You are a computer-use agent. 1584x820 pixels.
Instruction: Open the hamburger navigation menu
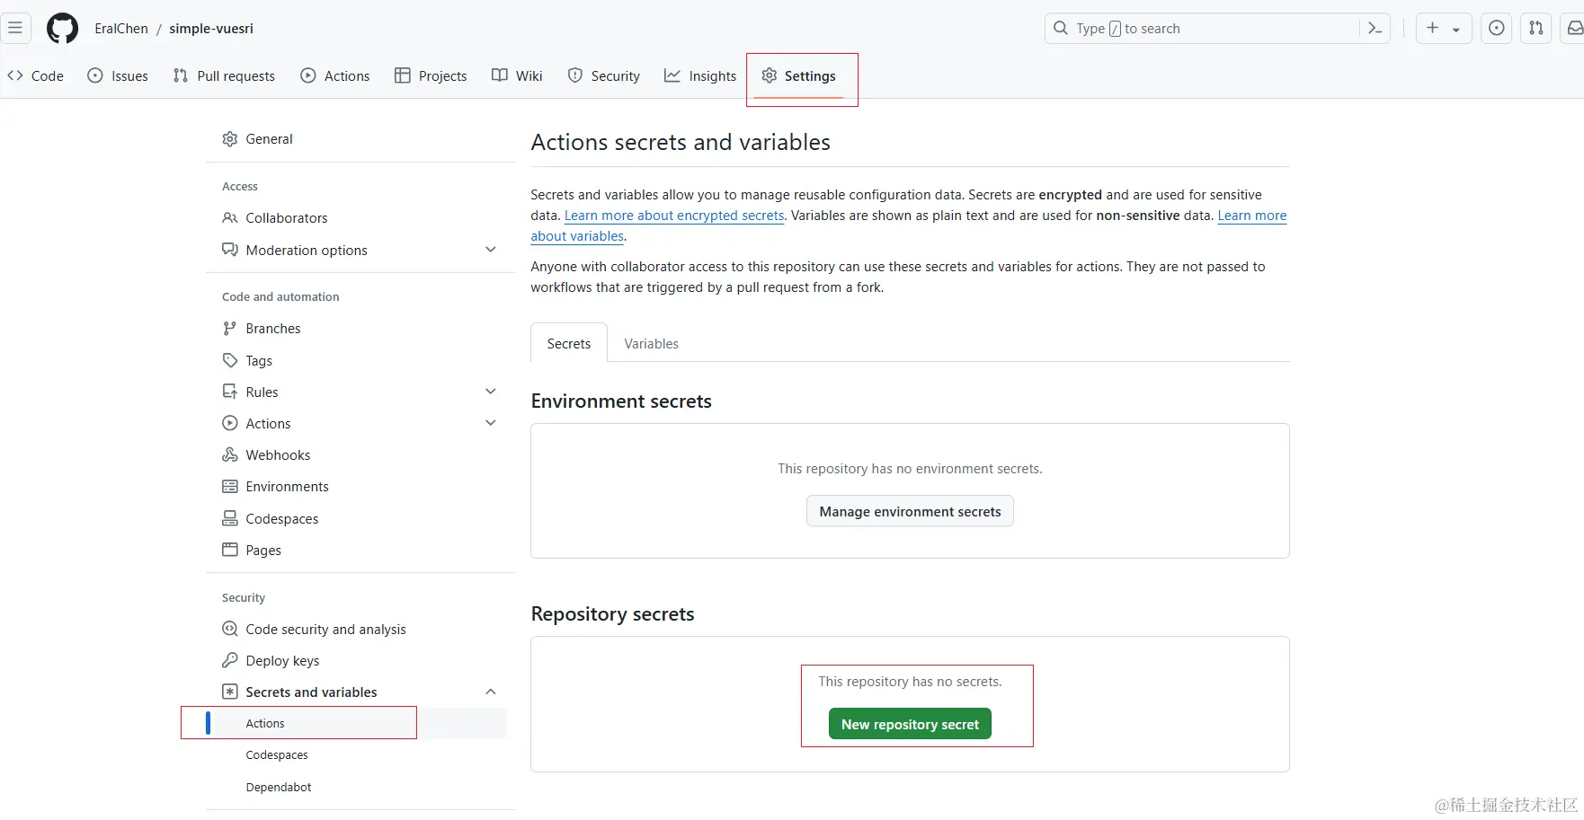(x=15, y=28)
